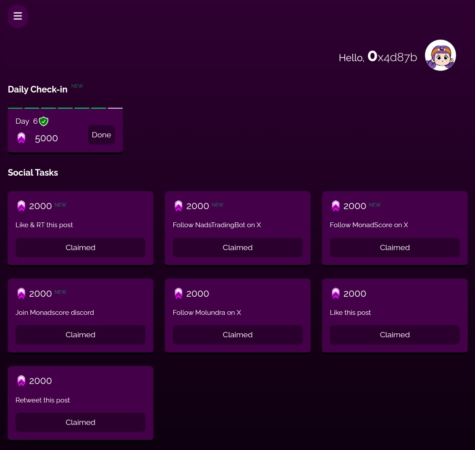The height and width of the screenshot is (450, 475).
Task: Click Claimed on the Retweet this post task
Action: 80,422
